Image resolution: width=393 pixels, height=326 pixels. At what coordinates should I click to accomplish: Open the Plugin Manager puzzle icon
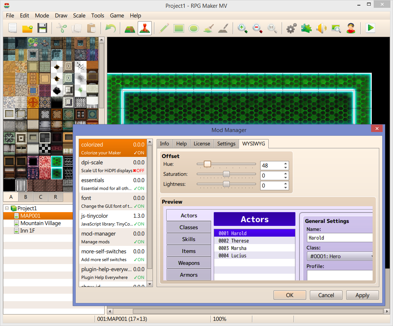click(306, 28)
